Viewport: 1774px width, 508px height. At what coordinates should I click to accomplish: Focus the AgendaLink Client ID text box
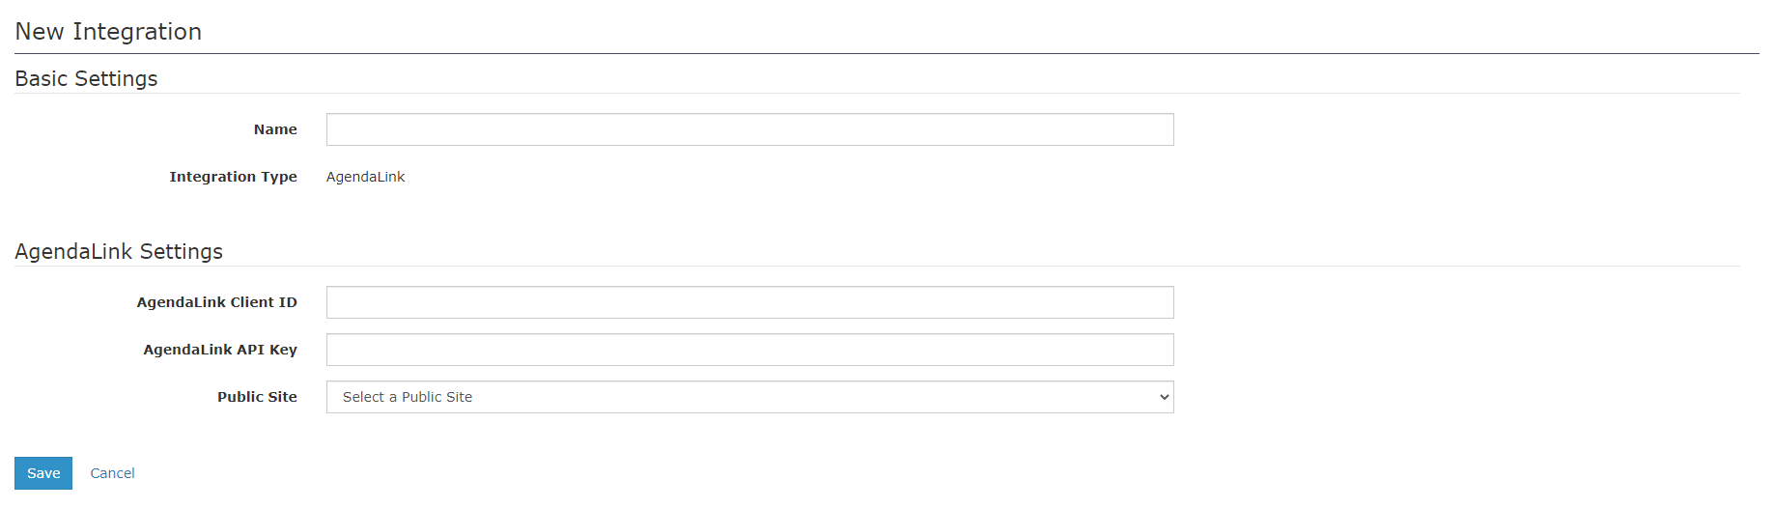pos(749,302)
